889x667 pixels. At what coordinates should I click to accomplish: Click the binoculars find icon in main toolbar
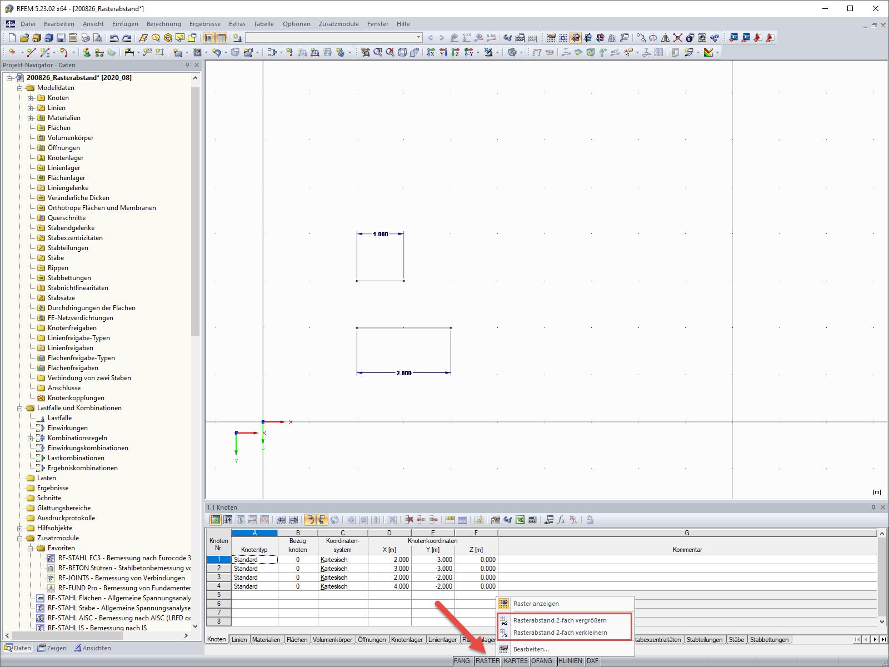[508, 38]
